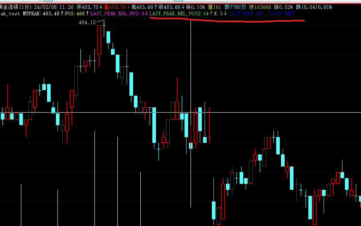
Task: Click the '换0.10%' turnover value
Action: pos(195,7)
